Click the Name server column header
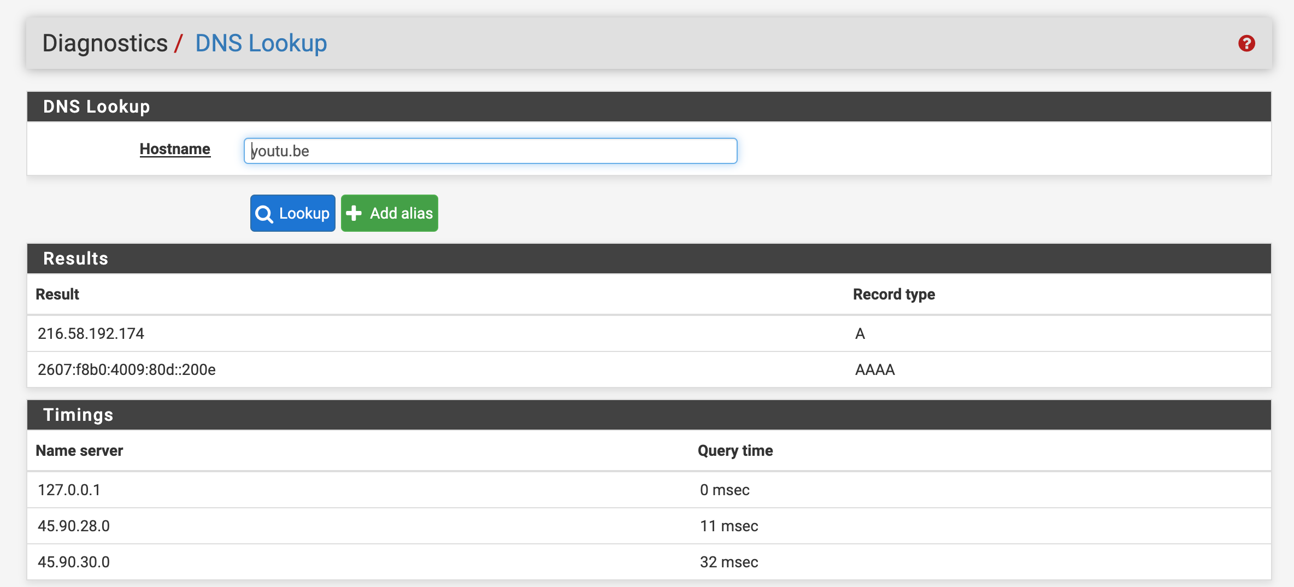 click(79, 450)
